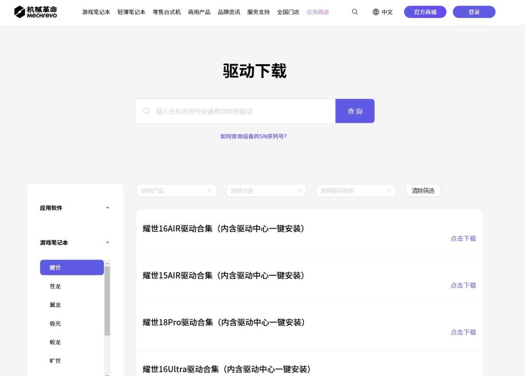Click the sidebar scrollbar up arrow

107,263
